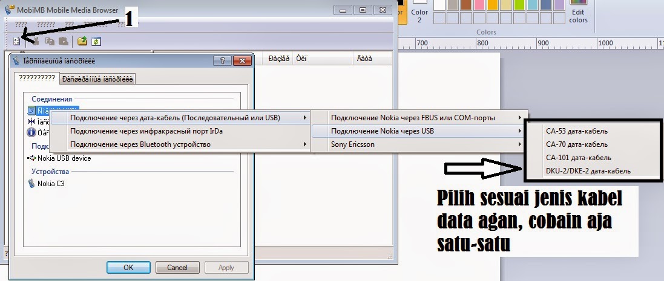The width and height of the screenshot is (664, 281).
Task: Switch to the second dialog tab
Action: click(97, 79)
